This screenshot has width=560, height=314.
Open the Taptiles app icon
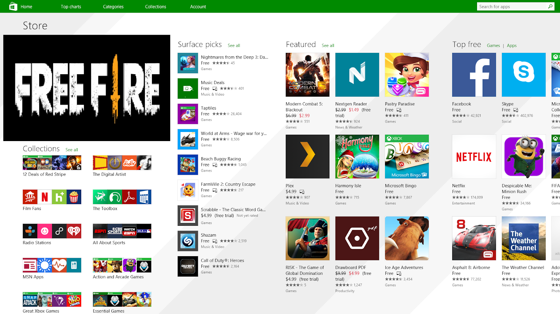tap(188, 114)
